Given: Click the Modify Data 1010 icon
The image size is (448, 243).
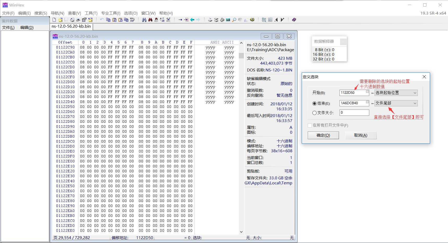Looking at the screenshot, I should click(x=132, y=20).
